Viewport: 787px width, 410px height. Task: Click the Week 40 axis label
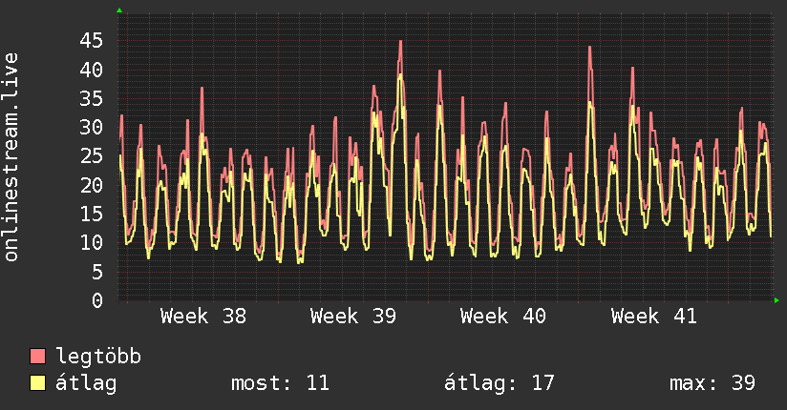(503, 317)
